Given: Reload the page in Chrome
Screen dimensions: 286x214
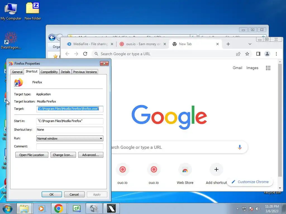Looking at the screenshot, I should [85, 54].
